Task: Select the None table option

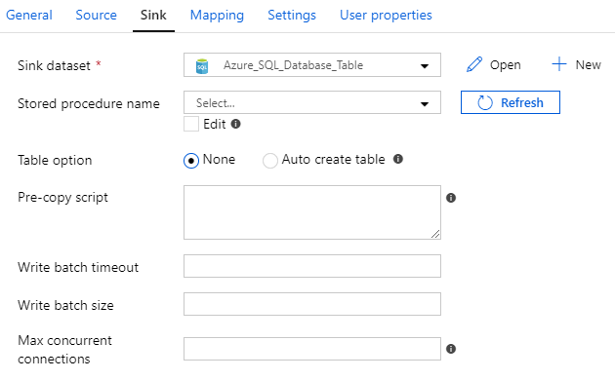Action: coord(191,161)
